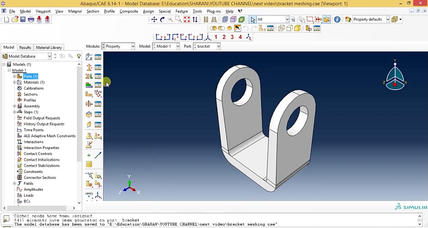Click the Query information icon
Viewport: 428px width, 228px height.
pyautogui.click(x=337, y=19)
